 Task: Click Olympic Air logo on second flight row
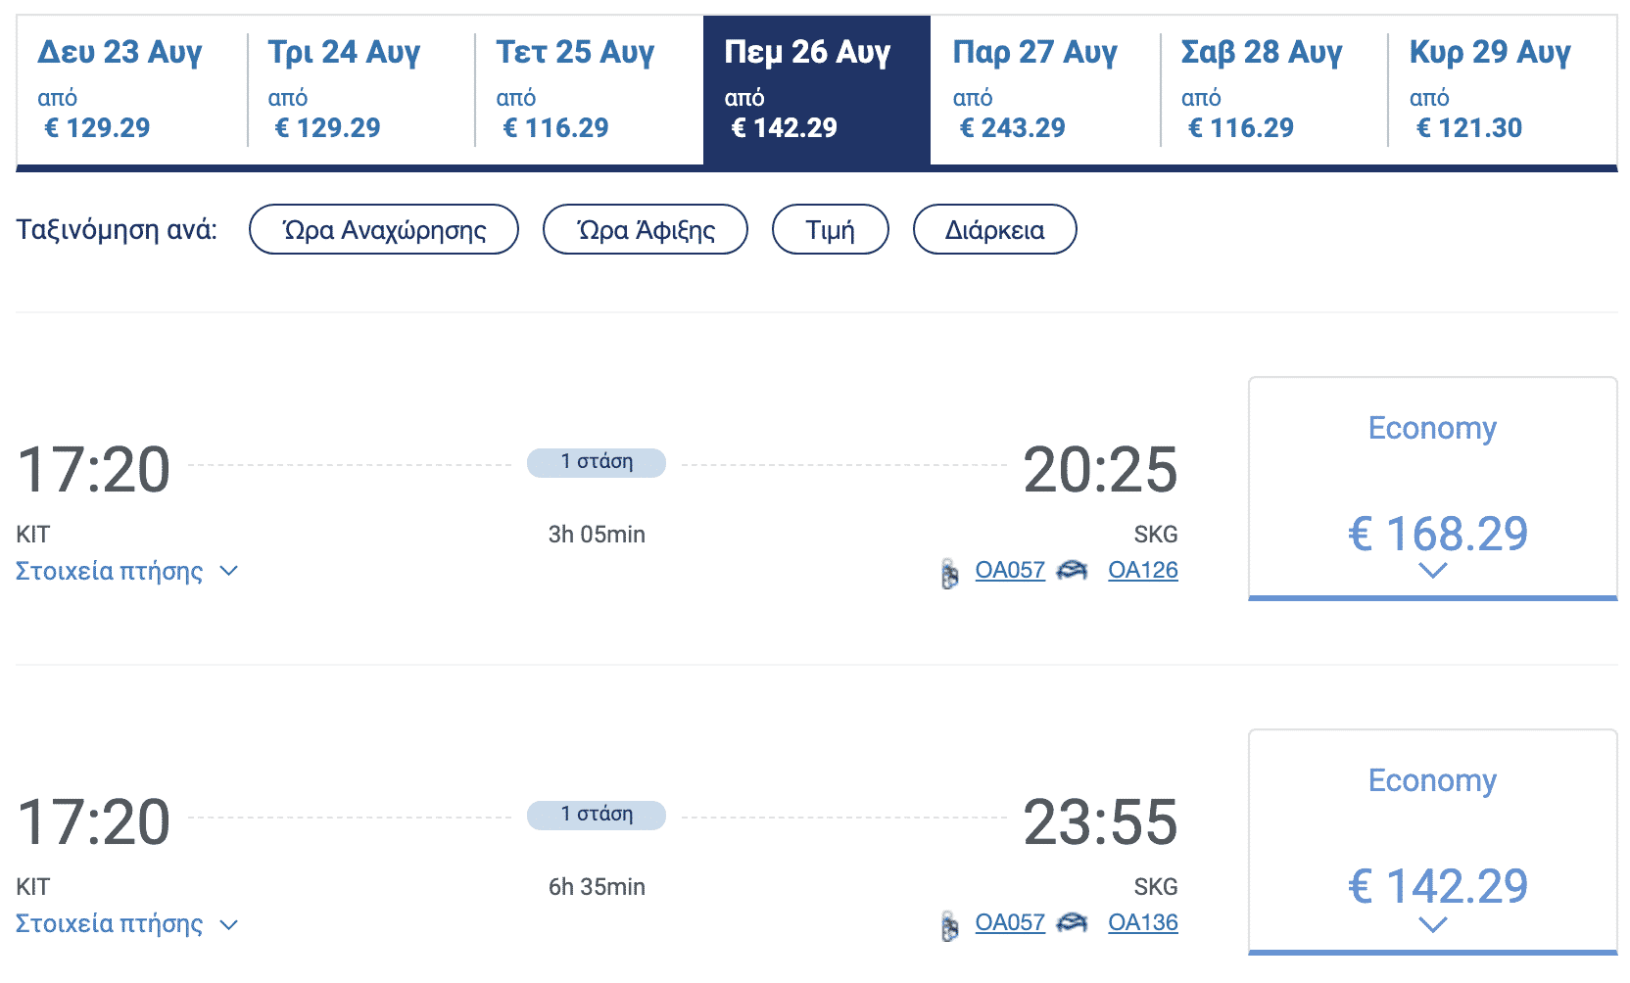click(949, 926)
